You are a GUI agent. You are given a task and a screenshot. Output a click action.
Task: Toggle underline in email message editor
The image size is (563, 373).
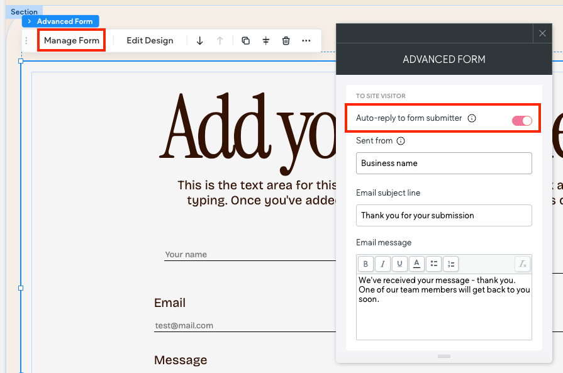coord(399,264)
